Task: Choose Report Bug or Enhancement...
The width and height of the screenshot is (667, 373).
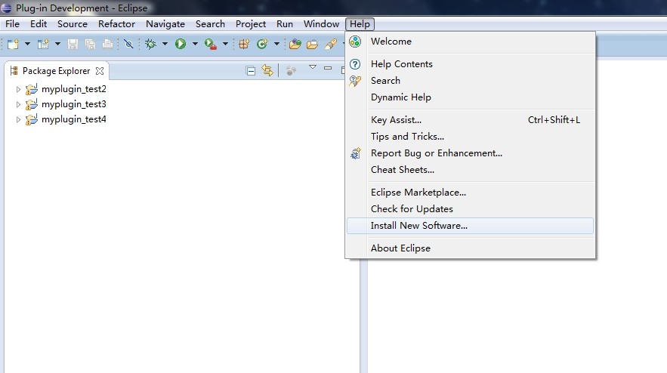Action: click(x=470, y=153)
